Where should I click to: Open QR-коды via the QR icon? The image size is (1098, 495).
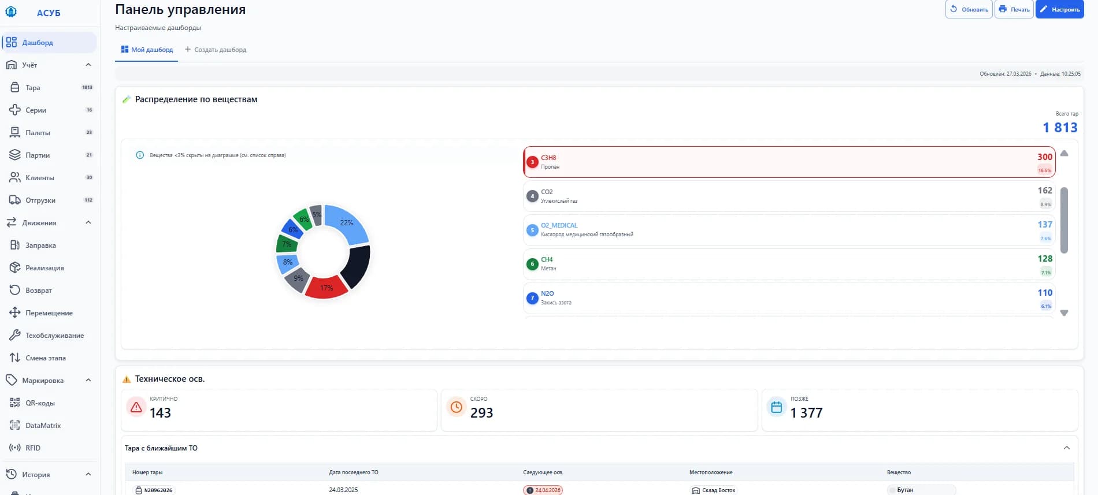(15, 403)
